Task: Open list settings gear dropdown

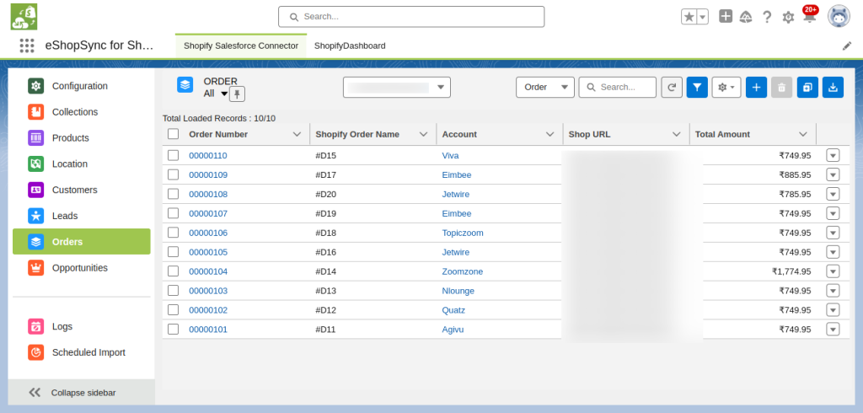Action: pos(726,87)
